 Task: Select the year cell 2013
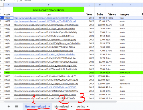(89, 80)
